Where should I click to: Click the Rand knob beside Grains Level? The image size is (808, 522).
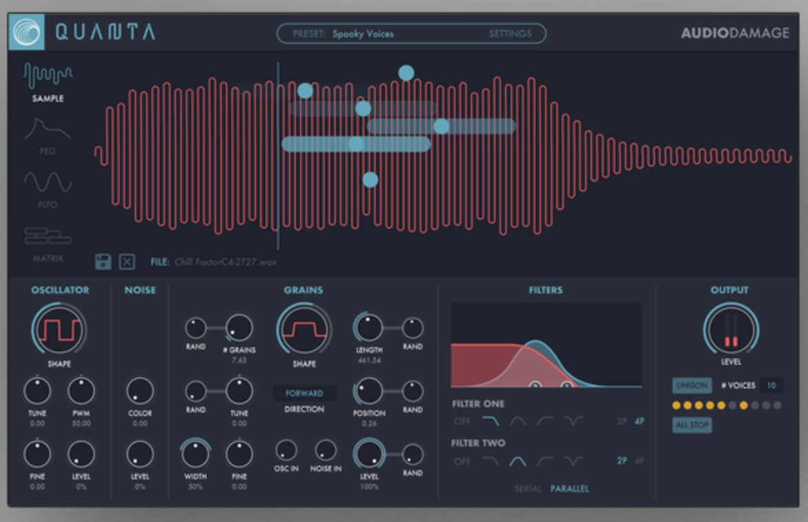(x=413, y=455)
